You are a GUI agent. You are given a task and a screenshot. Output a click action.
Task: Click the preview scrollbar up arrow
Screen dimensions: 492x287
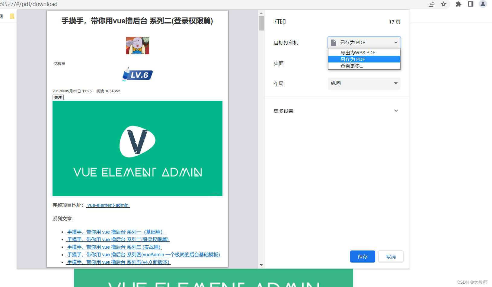click(261, 13)
